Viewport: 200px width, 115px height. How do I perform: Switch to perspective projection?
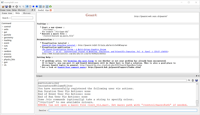(x=43, y=6)
